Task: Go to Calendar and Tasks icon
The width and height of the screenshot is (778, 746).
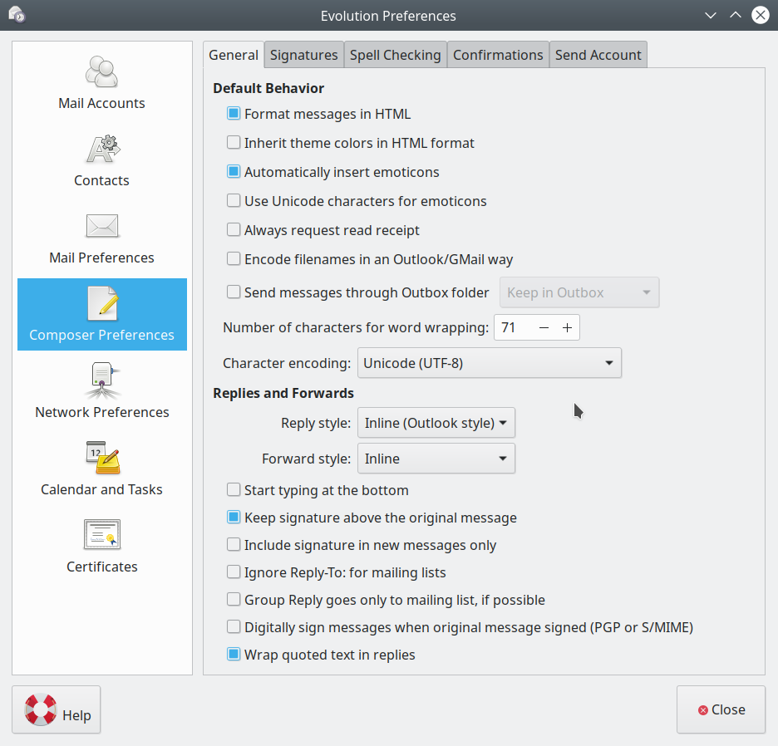Action: (x=101, y=458)
